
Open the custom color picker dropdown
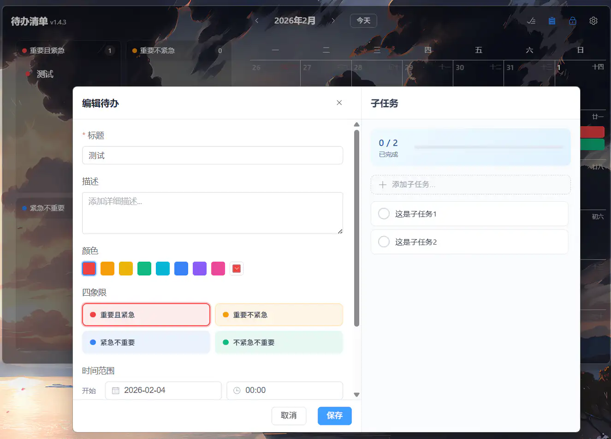[237, 269]
